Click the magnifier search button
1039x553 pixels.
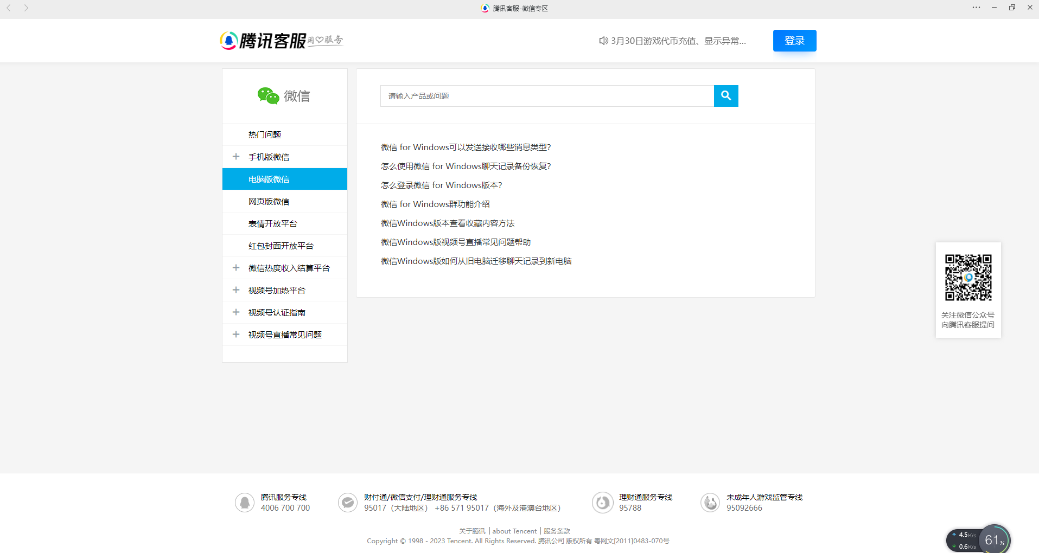click(x=726, y=96)
